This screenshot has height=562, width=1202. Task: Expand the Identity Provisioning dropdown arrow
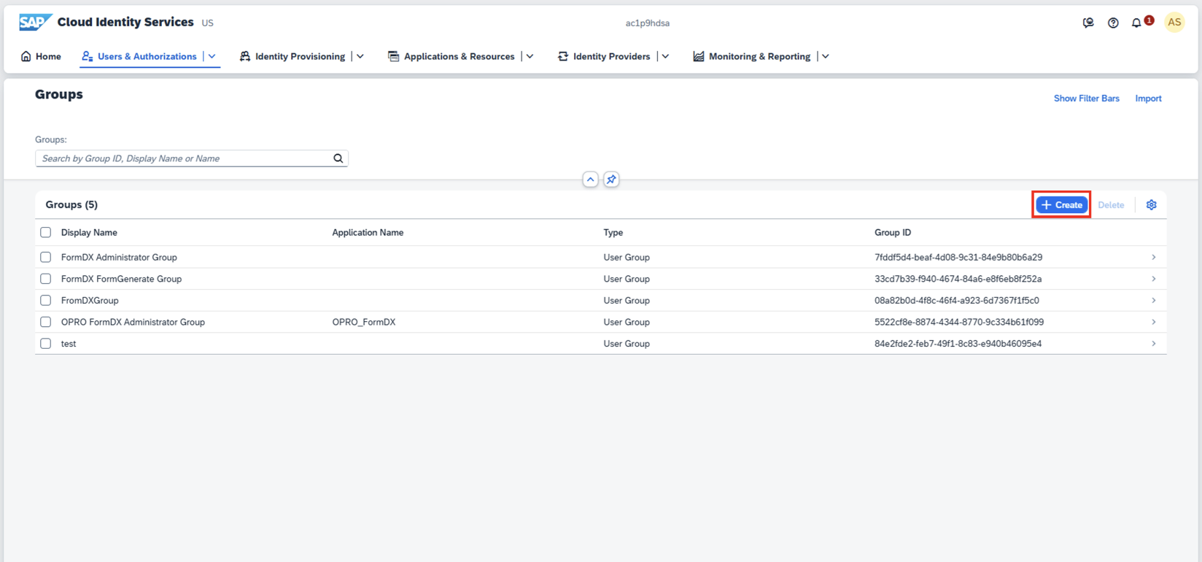click(360, 56)
